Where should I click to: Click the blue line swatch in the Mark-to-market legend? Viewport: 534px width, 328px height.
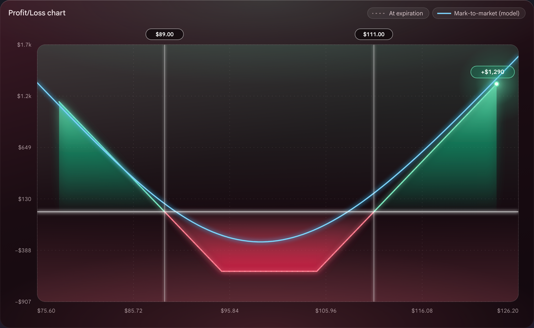point(444,13)
